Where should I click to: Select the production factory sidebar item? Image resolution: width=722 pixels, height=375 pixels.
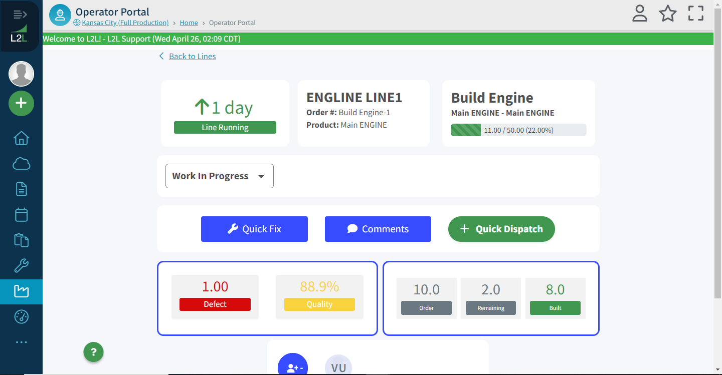(21, 291)
